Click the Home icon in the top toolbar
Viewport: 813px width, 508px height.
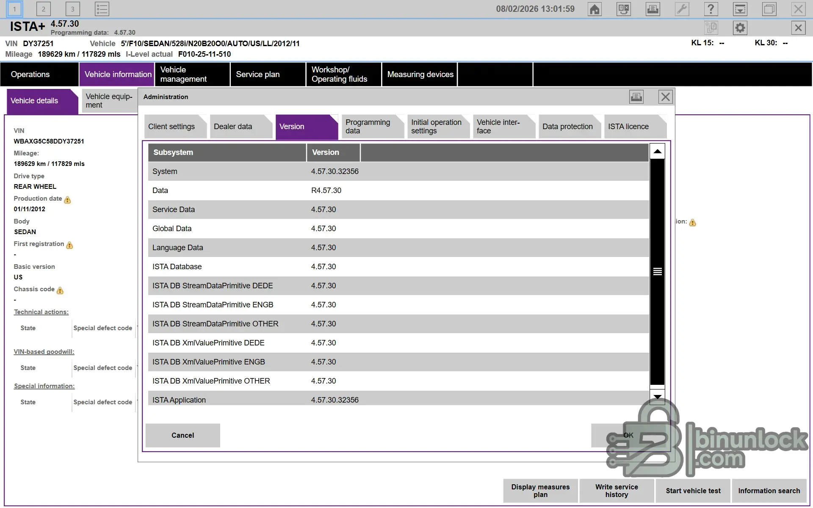pos(594,8)
